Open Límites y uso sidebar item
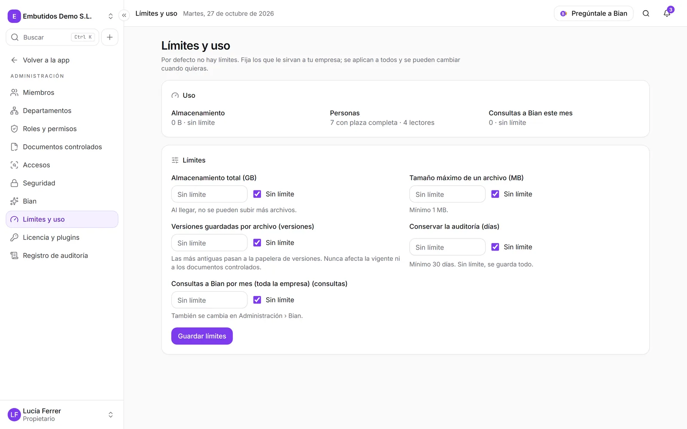The width and height of the screenshot is (687, 429). pos(62,219)
